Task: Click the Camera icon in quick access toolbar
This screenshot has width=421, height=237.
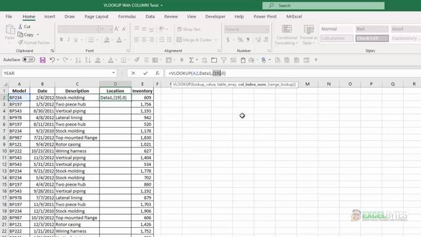Action: pyautogui.click(x=234, y=60)
